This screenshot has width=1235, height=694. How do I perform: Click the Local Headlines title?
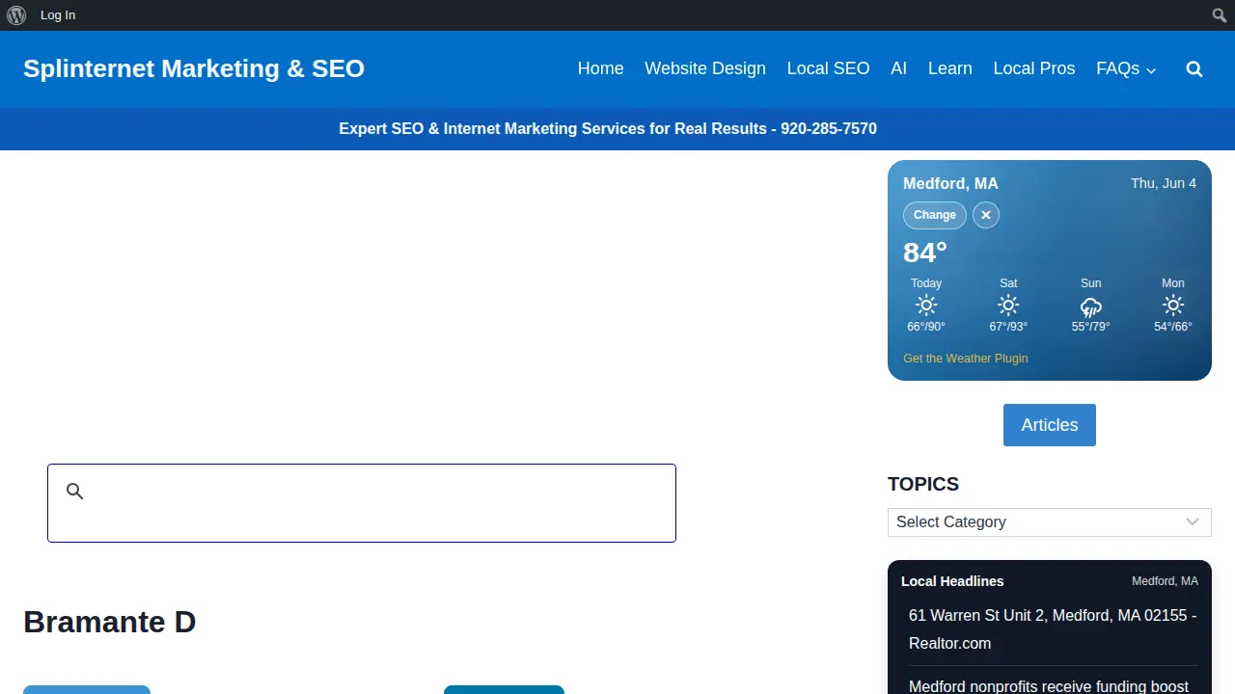pos(952,581)
